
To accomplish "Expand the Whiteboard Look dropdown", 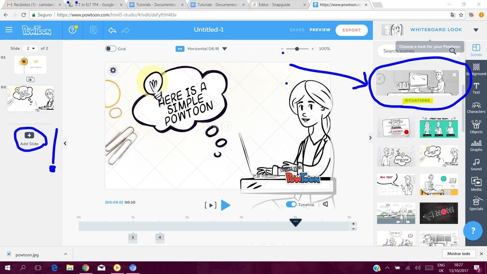I will 476,30.
